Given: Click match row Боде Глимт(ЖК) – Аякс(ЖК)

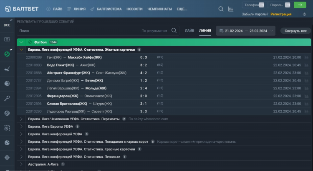Looking at the screenshot, I should (164, 65).
